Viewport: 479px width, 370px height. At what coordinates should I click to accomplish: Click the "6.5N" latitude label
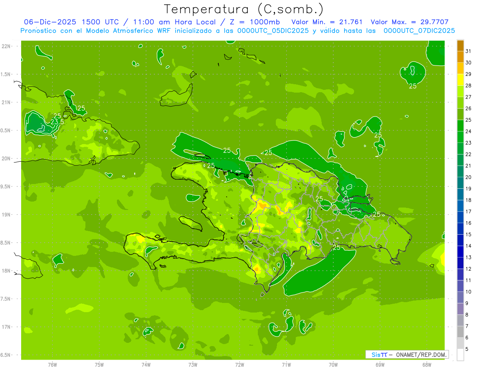tap(6, 355)
